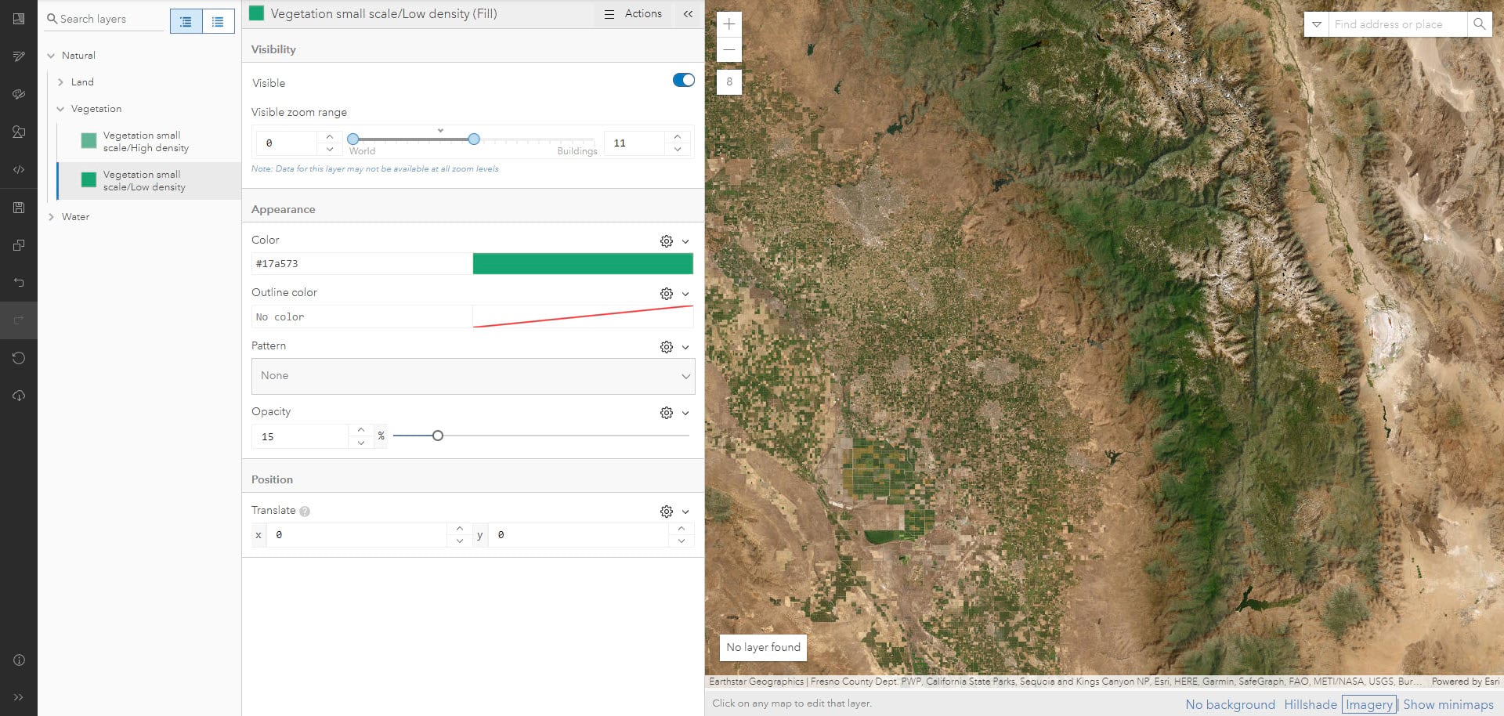Toggle the layer Visible switch off

click(683, 81)
